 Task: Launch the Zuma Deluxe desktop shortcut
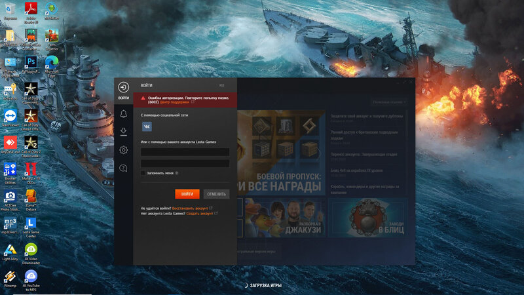point(31,200)
